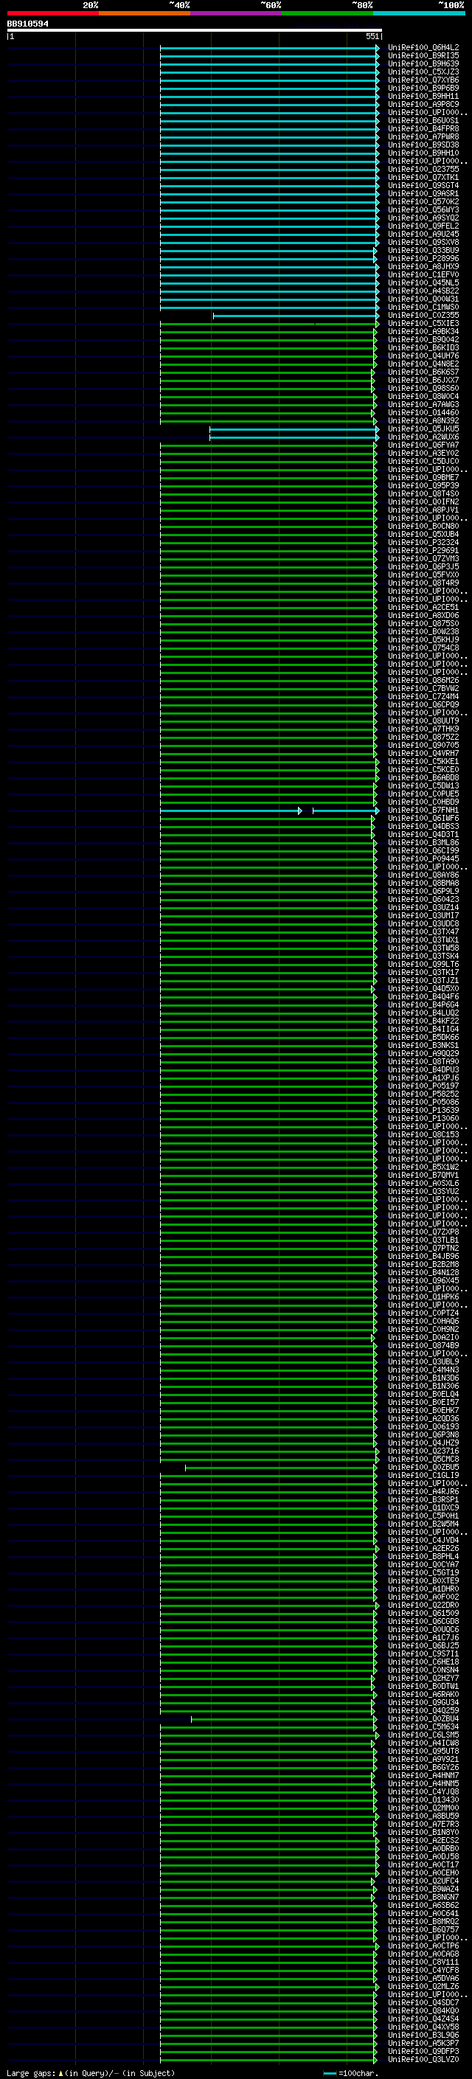Click hit label UniRef100_Q2HZY7

(423, 1678)
